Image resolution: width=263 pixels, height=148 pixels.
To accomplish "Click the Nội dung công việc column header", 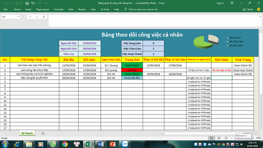I will pyautogui.click(x=34, y=59).
